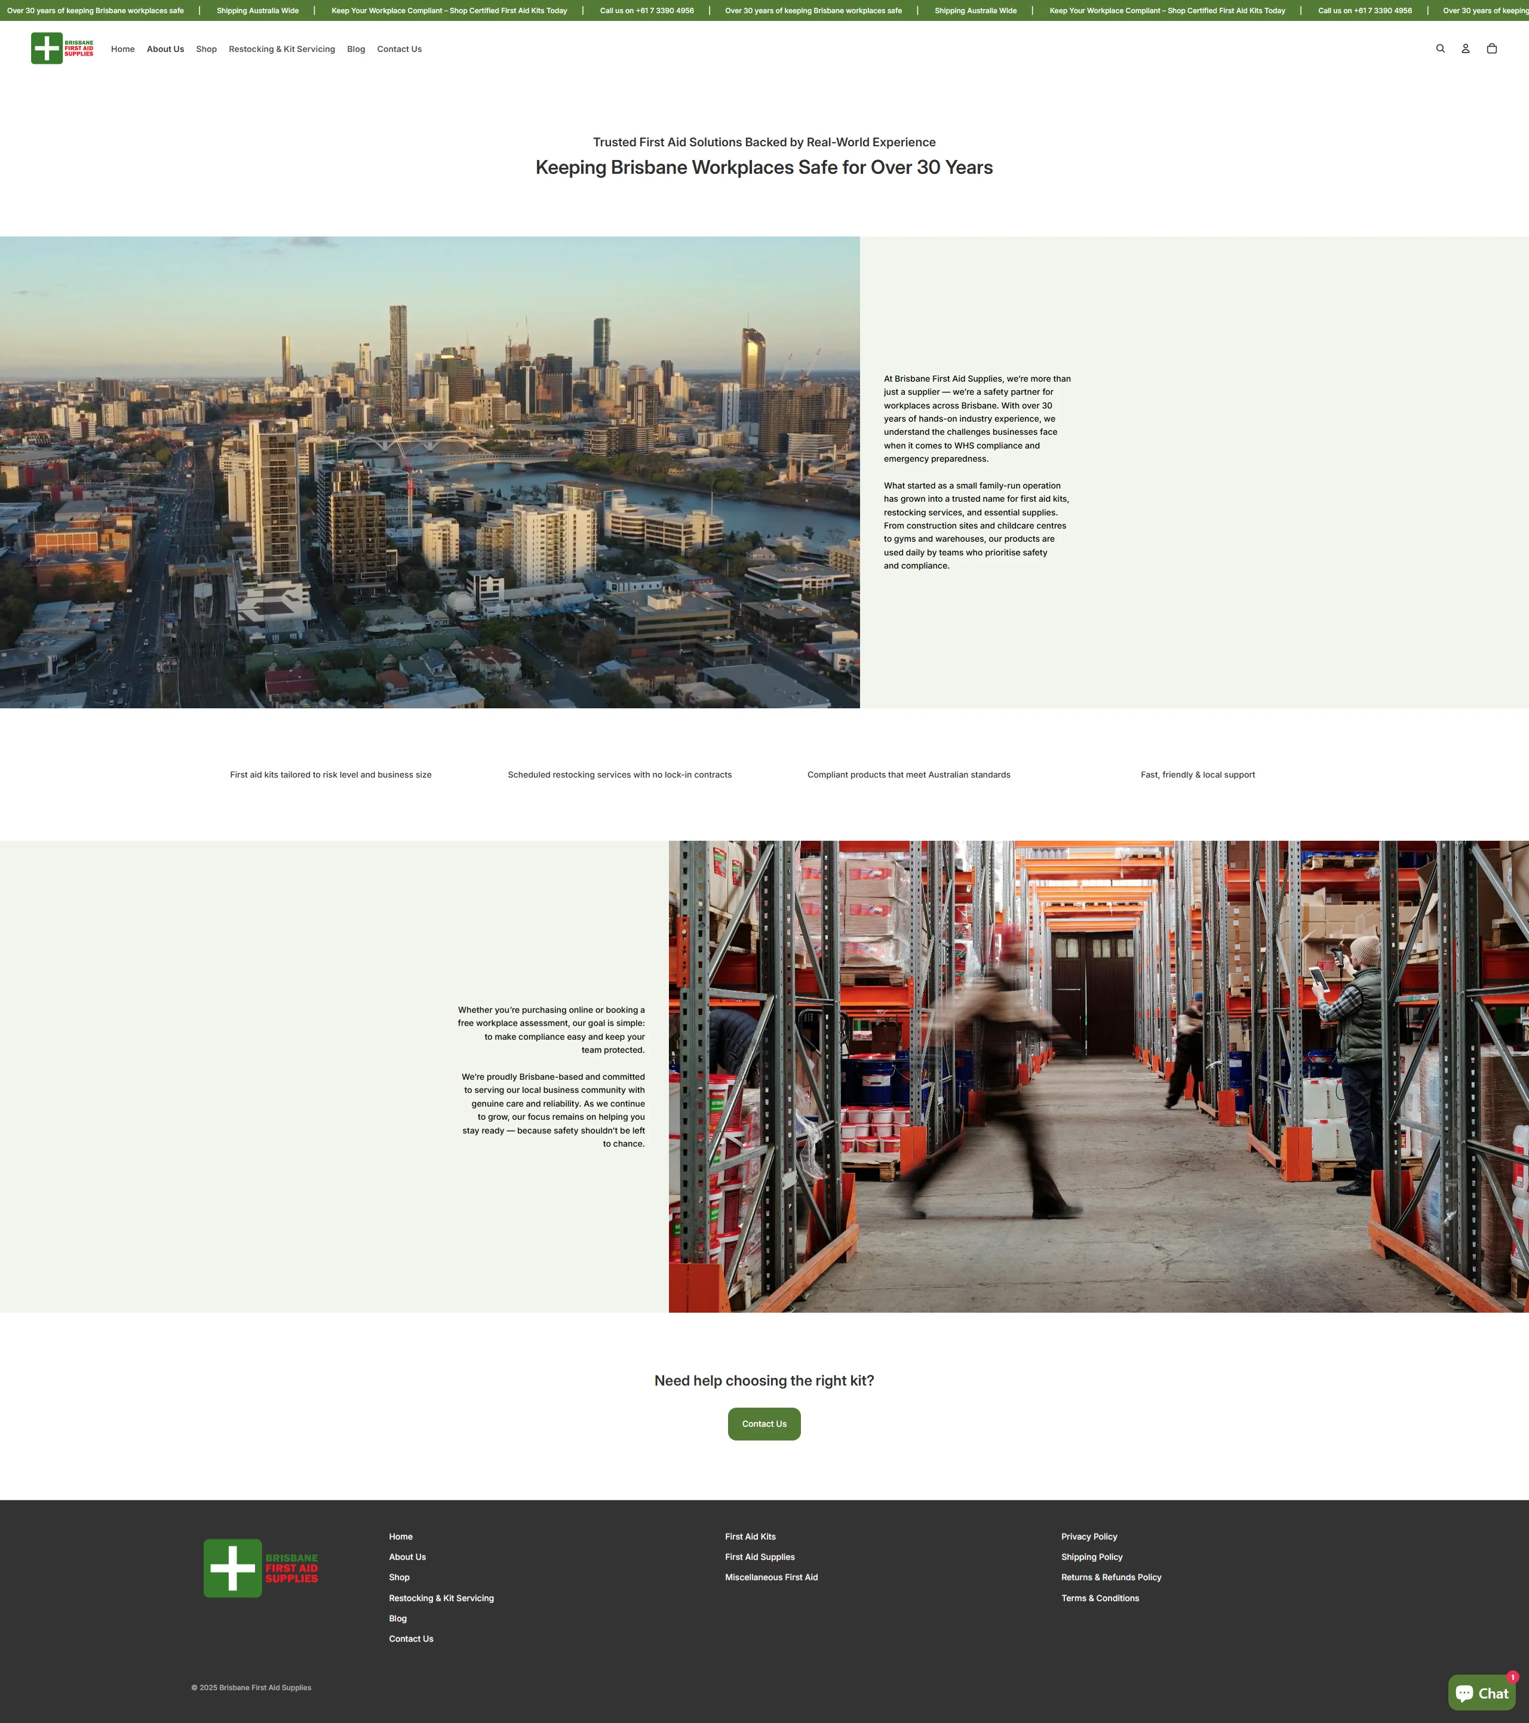Click 'Scheduled restocking services with no lock-in contracts' text
The height and width of the screenshot is (1723, 1529).
(619, 775)
